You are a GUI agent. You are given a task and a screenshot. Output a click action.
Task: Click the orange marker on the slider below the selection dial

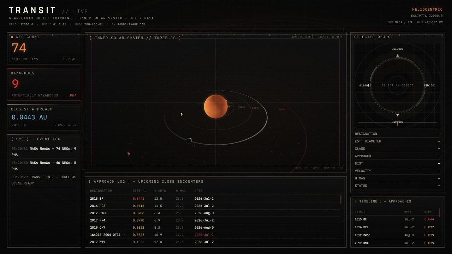point(398,124)
